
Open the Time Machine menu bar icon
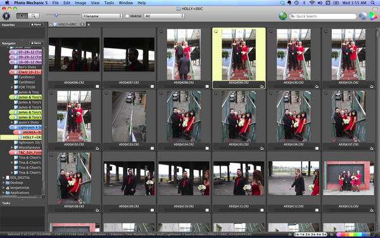point(296,3)
